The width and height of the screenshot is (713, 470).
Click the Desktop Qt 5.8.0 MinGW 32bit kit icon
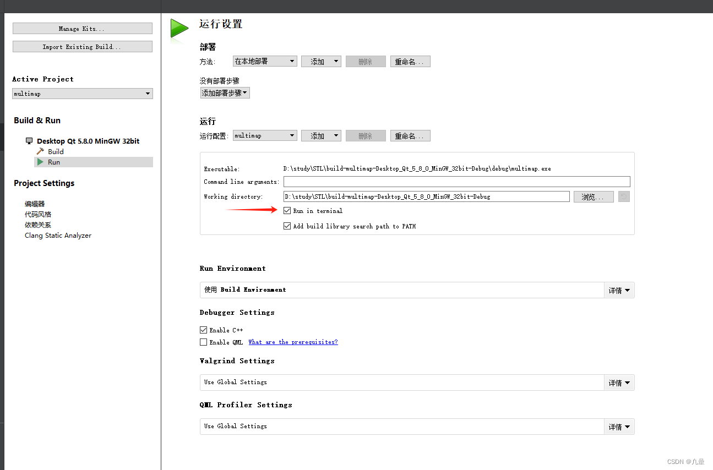(29, 141)
